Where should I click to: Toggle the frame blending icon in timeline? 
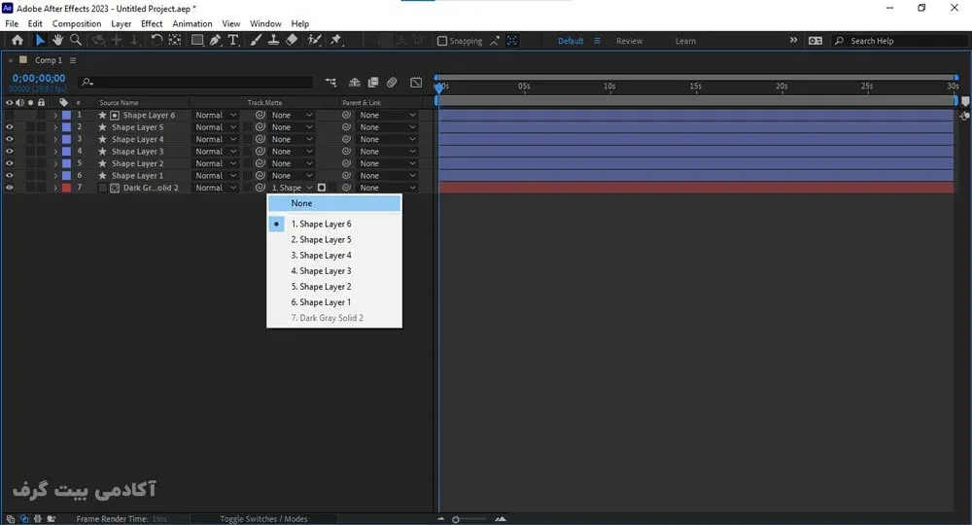coord(373,83)
